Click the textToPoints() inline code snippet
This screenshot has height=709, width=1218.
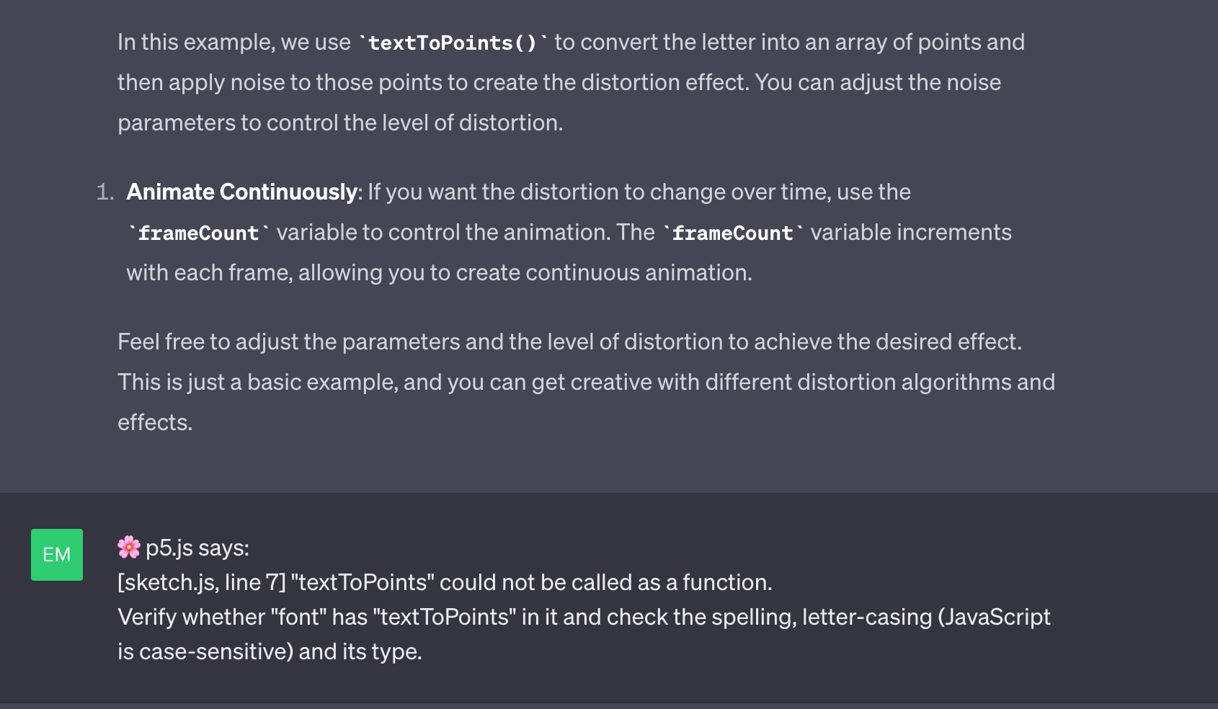coord(453,43)
